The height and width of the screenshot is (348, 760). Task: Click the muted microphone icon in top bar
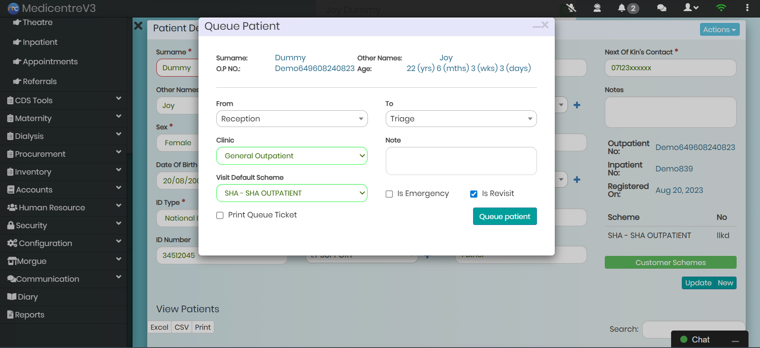coord(571,8)
